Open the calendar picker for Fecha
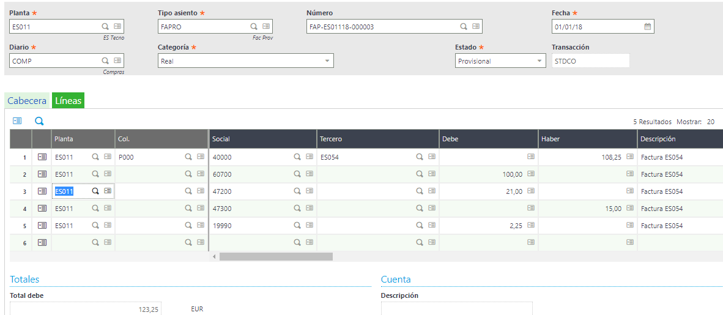This screenshot has height=315, width=723. click(647, 26)
